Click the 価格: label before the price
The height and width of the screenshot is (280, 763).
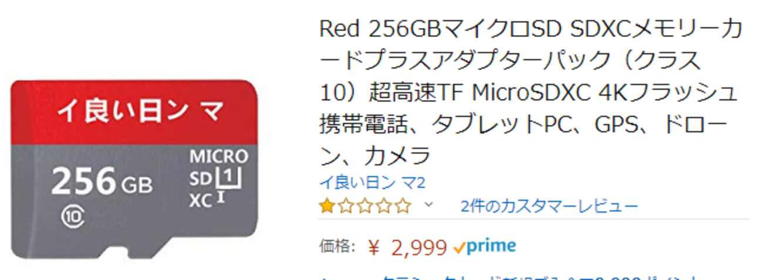click(337, 247)
